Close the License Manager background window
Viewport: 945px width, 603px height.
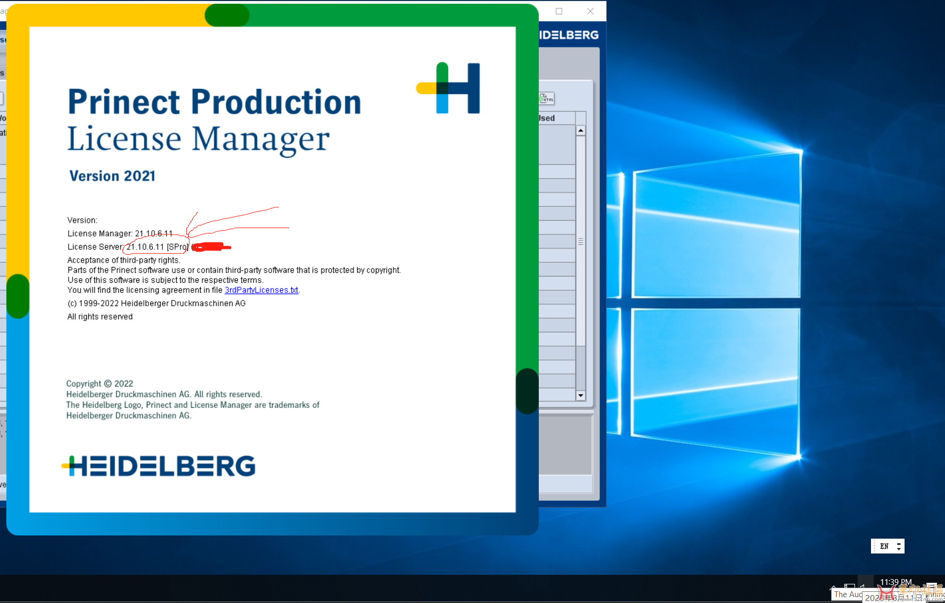click(590, 11)
